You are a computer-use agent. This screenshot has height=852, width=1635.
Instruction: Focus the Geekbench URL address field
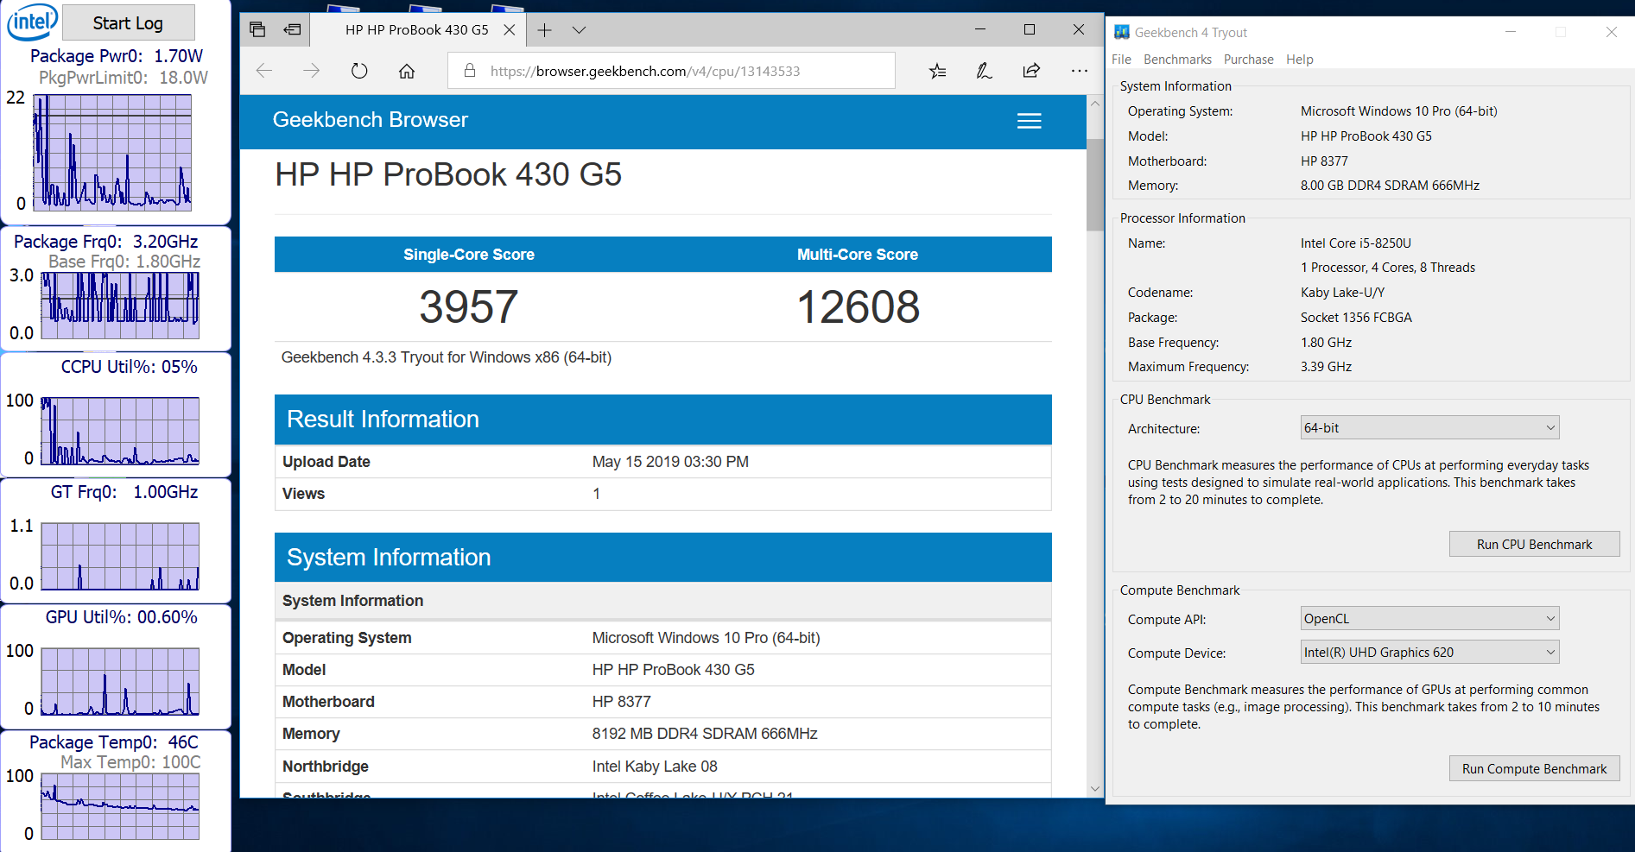coord(671,71)
